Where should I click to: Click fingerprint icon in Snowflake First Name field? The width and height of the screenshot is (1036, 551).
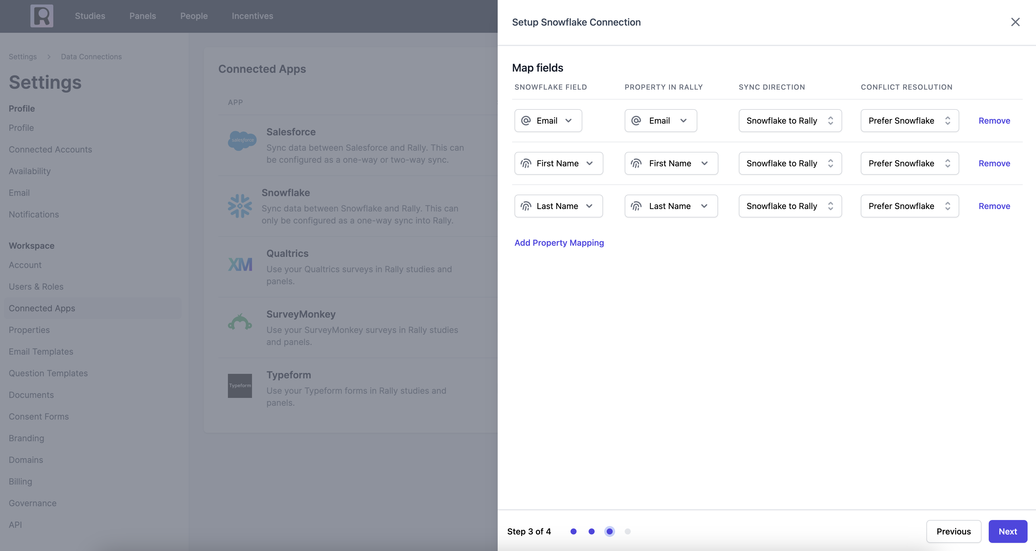(526, 163)
